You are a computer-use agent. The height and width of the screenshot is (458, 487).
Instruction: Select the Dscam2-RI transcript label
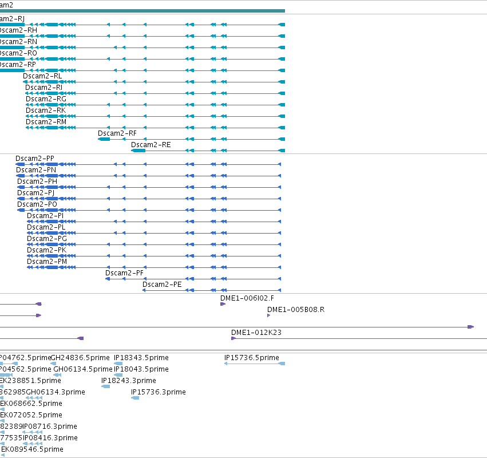pos(44,88)
